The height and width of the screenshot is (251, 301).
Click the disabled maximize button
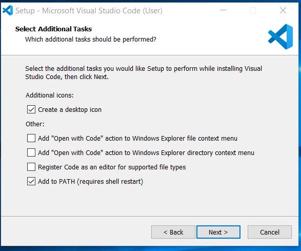(x=253, y=10)
